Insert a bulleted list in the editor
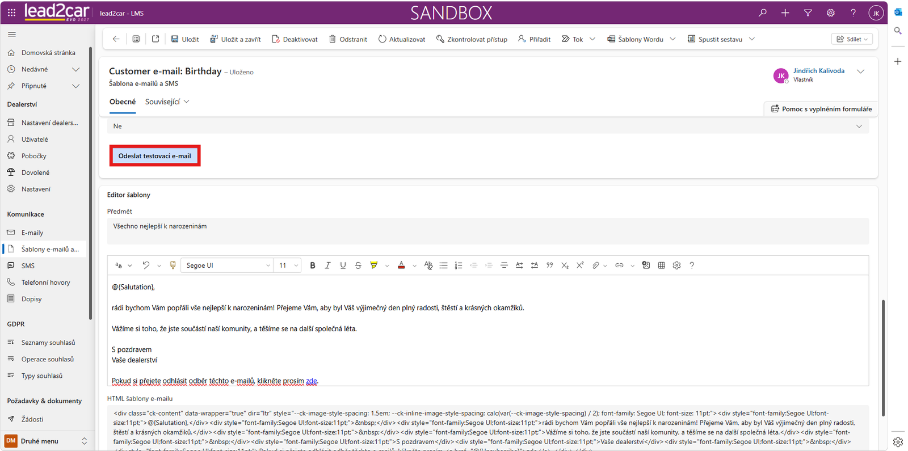 pos(443,265)
